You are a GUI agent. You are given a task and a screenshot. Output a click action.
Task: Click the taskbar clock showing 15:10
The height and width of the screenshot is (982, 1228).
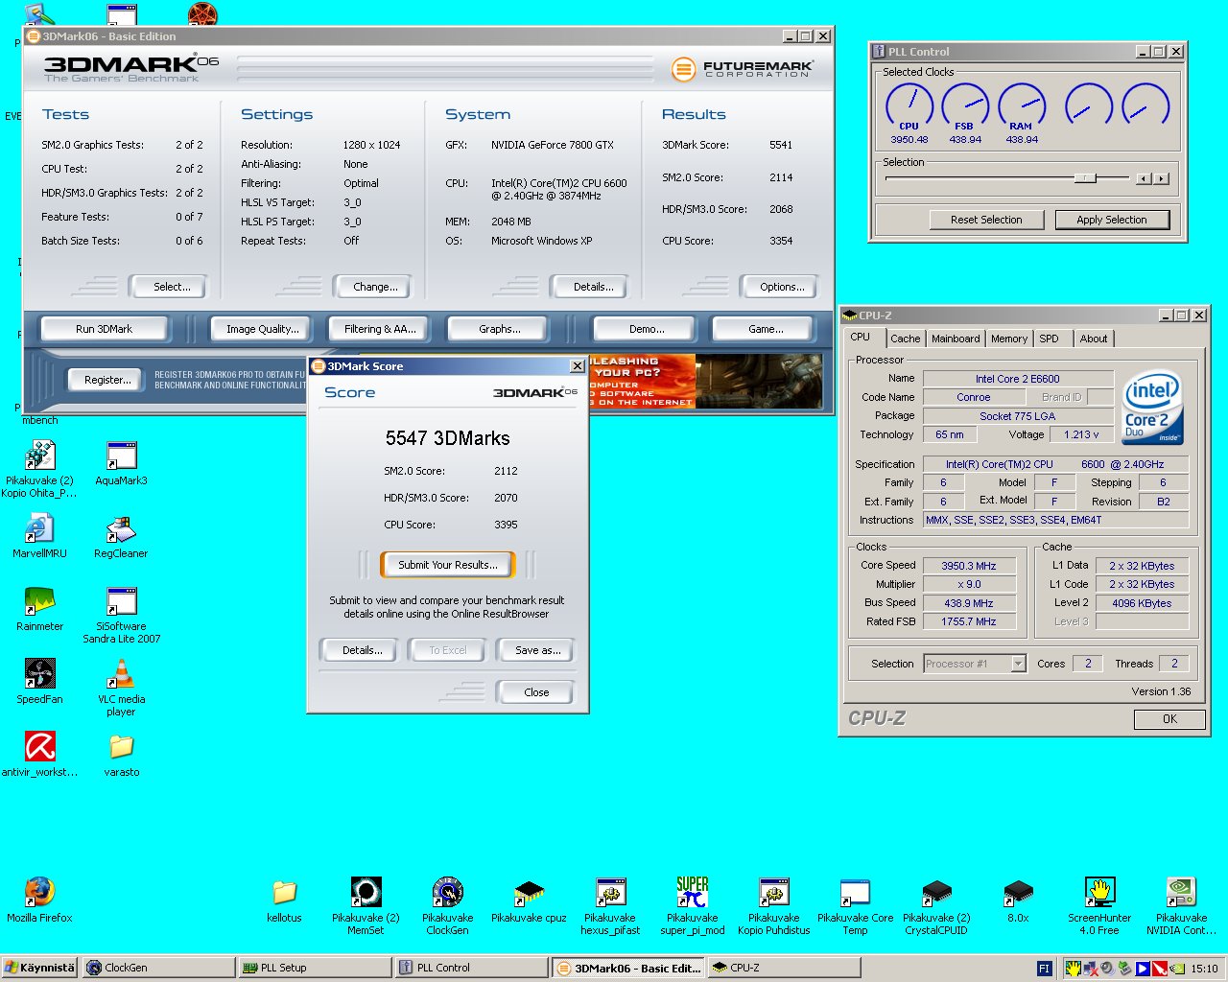tap(1204, 969)
